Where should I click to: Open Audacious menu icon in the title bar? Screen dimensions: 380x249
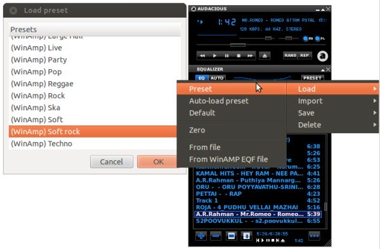pos(193,9)
